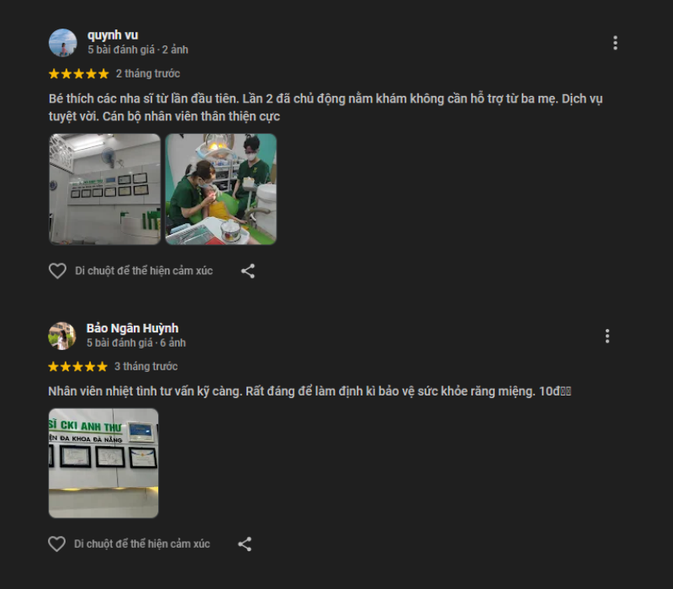
Task: Open '5 bài đánh giá · 2 ảnh' details
Action: click(138, 50)
